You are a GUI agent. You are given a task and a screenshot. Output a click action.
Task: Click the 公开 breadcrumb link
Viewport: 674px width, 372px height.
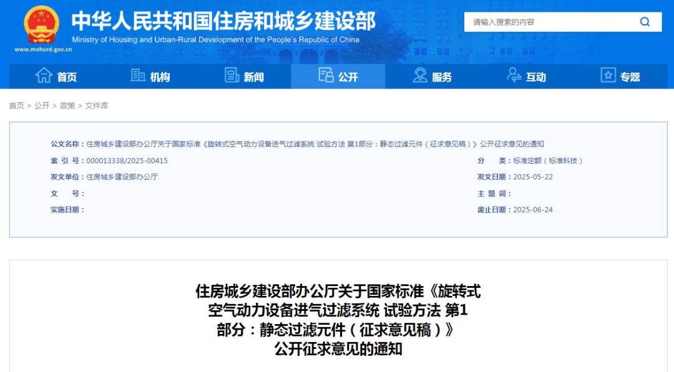click(x=42, y=105)
